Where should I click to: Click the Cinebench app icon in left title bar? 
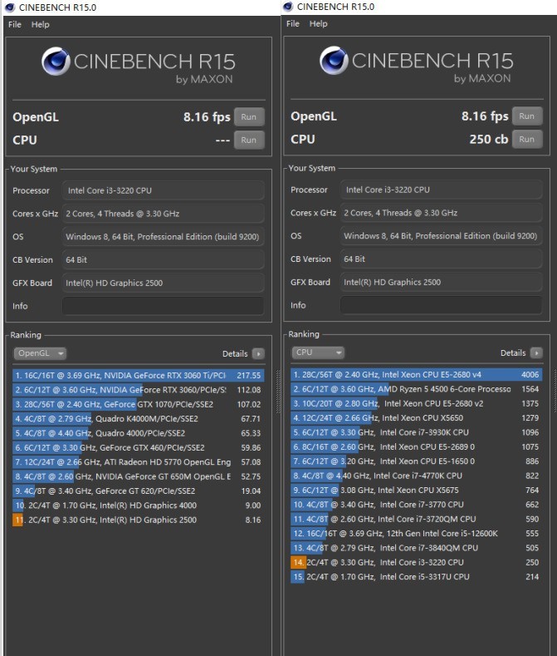click(8, 7)
